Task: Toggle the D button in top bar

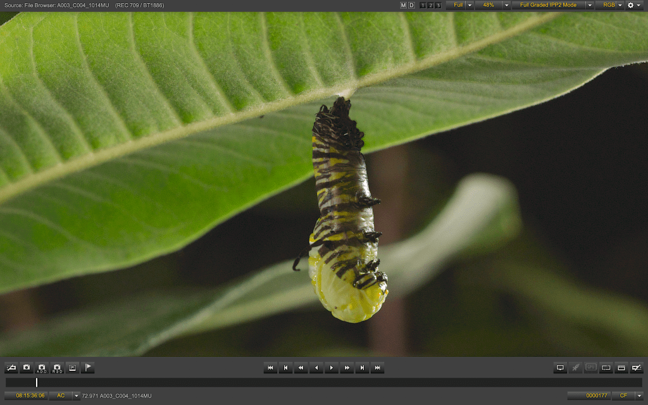Action: [411, 5]
